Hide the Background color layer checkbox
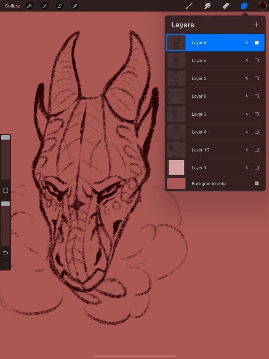 coord(257,183)
